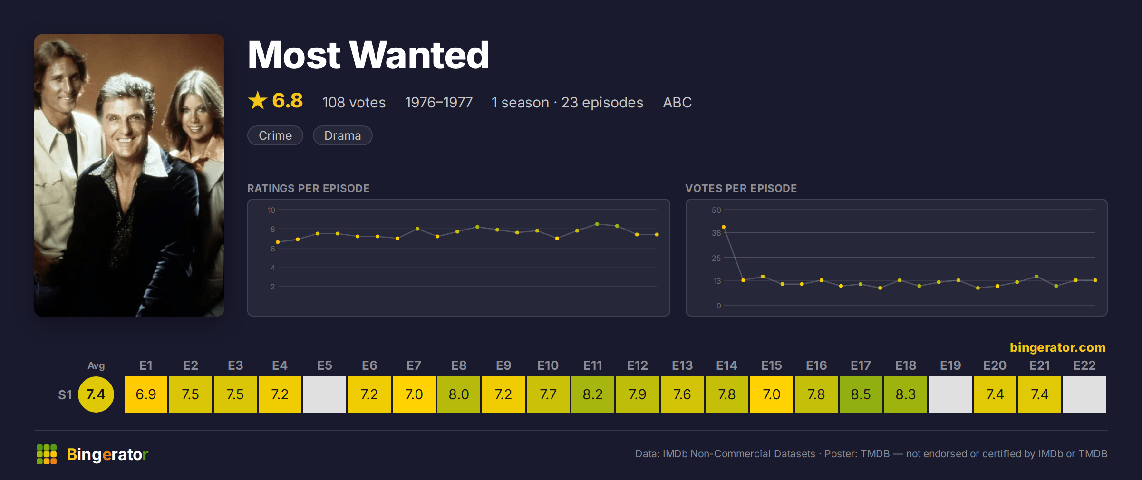Click the first point in the ratings chart
The height and width of the screenshot is (480, 1142).
point(278,242)
